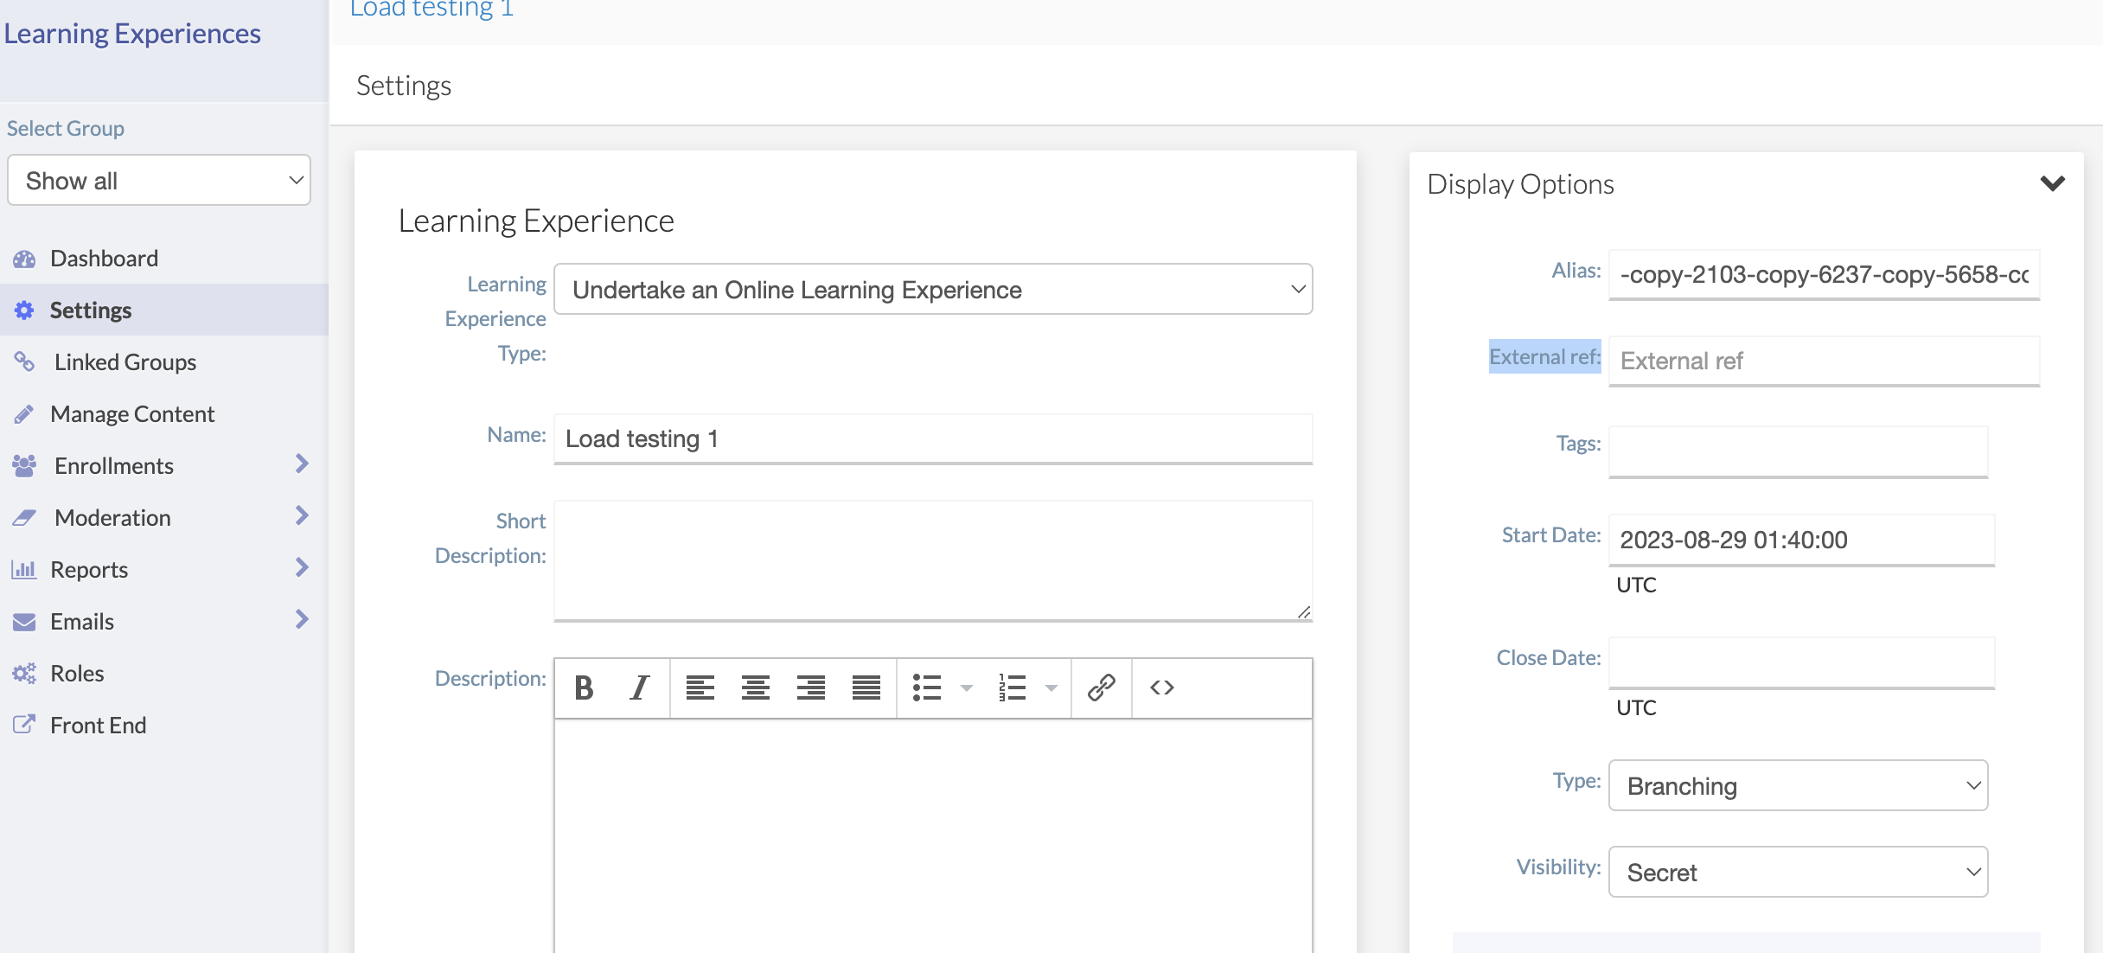Viewport: 2103px width, 953px height.
Task: Click the External ref input field
Action: [x=1824, y=361]
